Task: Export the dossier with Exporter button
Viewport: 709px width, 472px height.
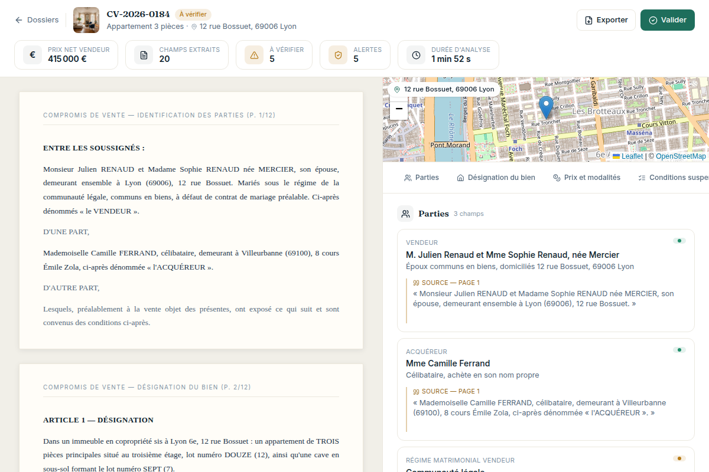Action: [x=606, y=20]
